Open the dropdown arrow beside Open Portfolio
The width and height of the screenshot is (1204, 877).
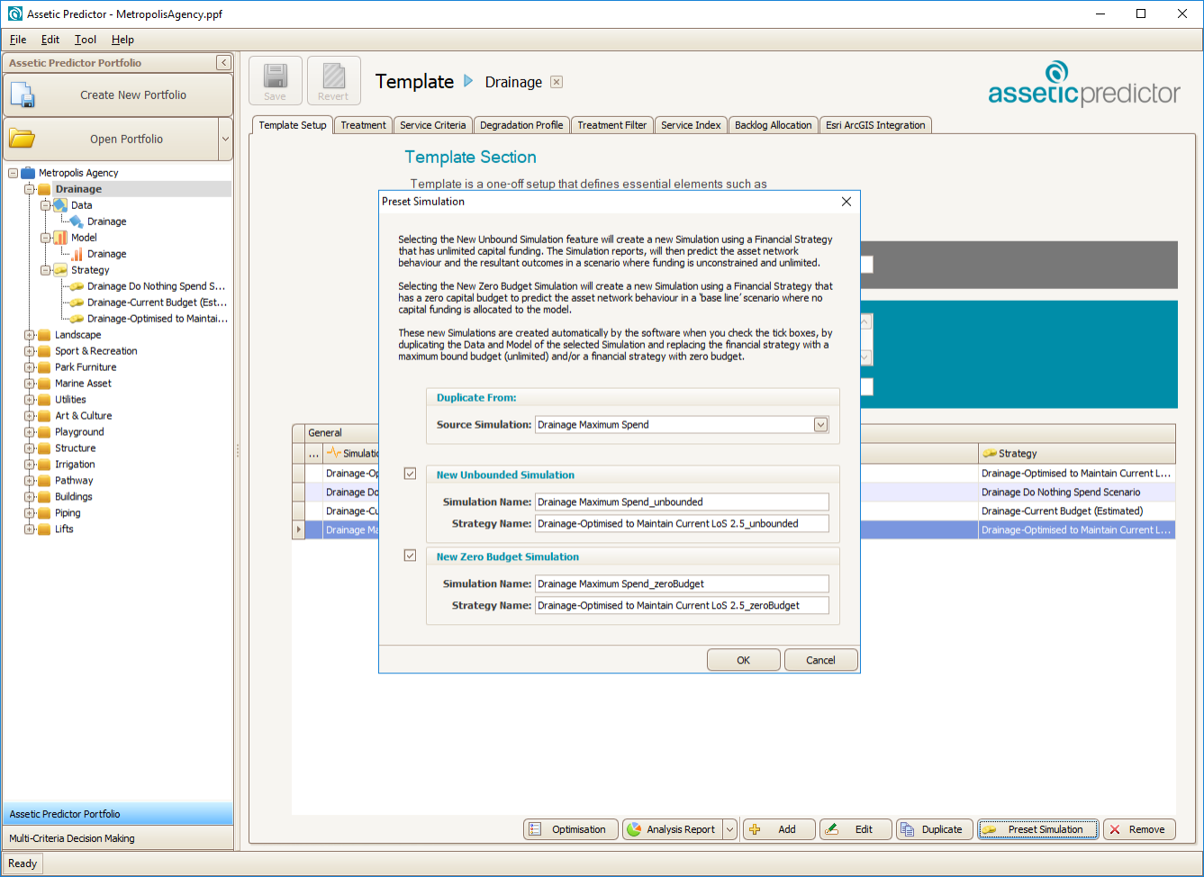(x=225, y=140)
